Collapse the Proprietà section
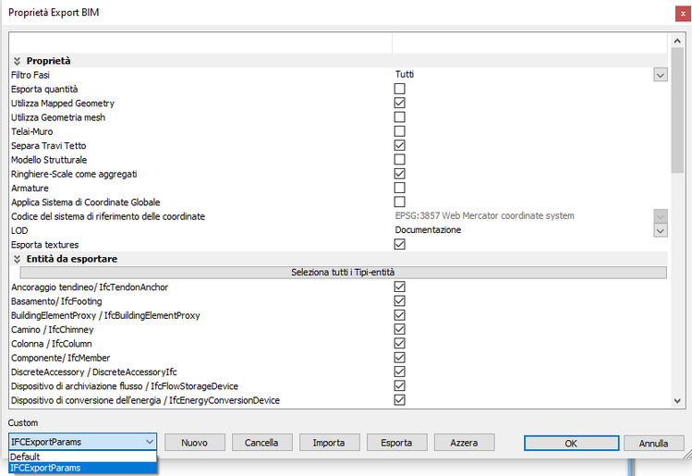 [x=18, y=61]
